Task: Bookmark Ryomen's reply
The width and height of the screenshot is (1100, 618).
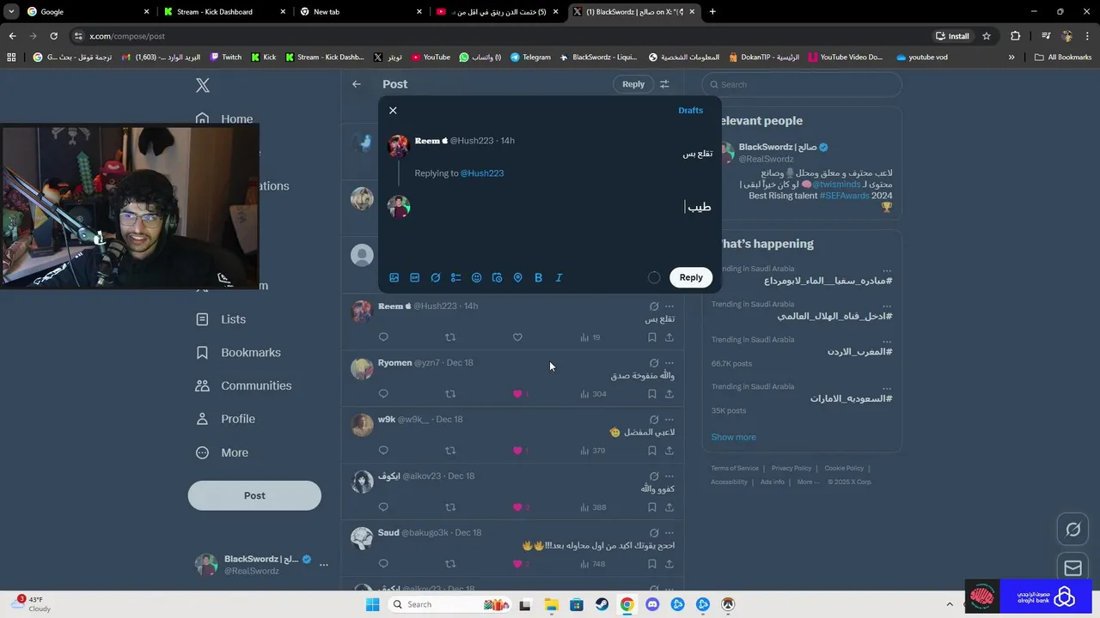Action: tap(652, 394)
